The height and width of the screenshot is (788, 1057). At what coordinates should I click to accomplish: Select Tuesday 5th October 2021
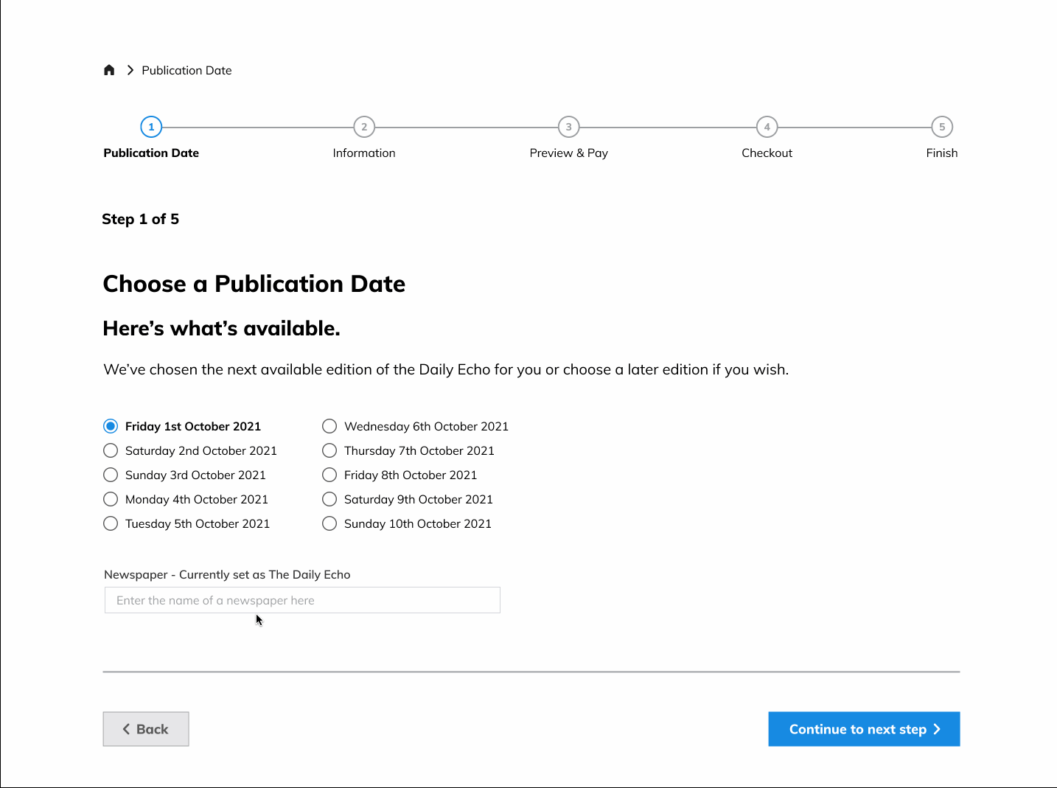[x=111, y=523]
